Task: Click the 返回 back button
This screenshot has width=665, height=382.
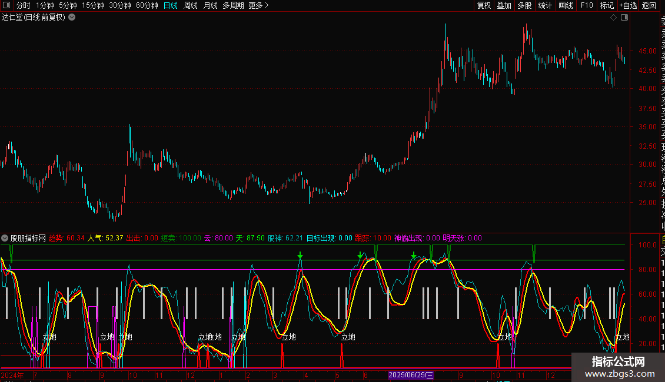Action: tap(649, 5)
